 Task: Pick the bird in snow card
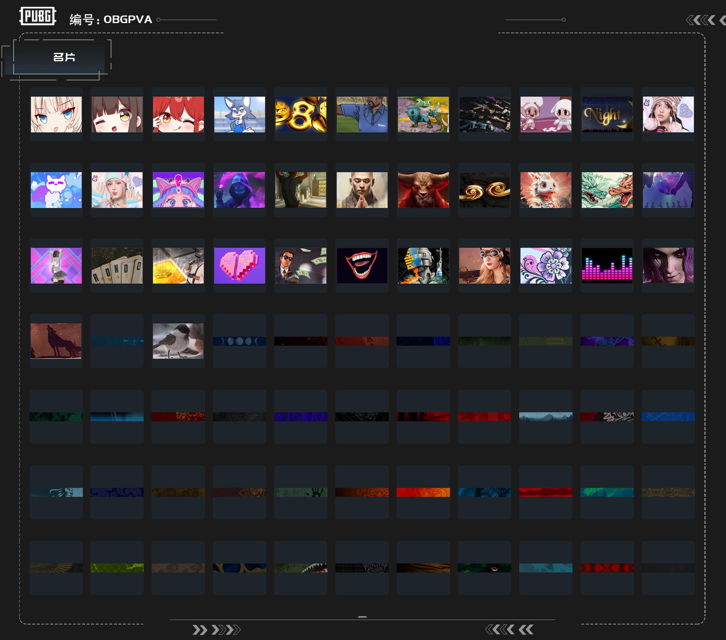(178, 341)
